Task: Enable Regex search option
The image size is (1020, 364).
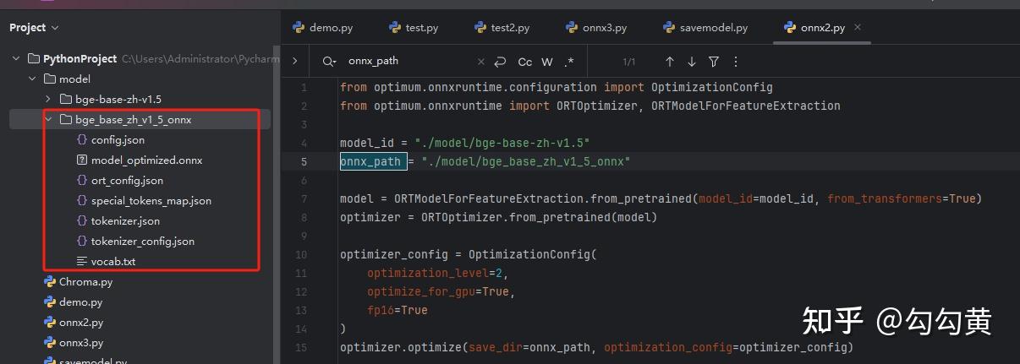Action: point(569,62)
